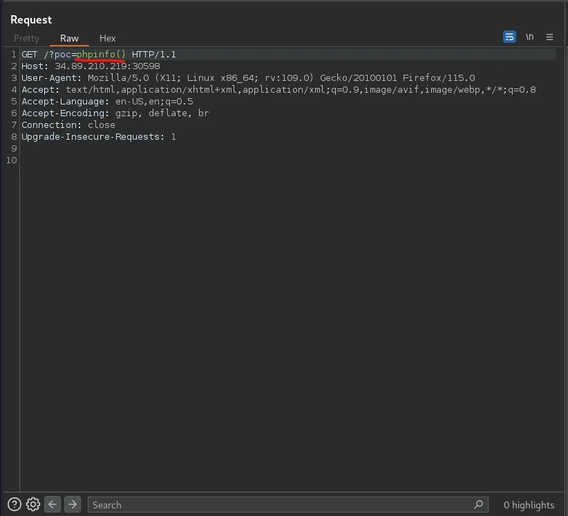
Task: Select the Raw tab
Action: tap(69, 38)
